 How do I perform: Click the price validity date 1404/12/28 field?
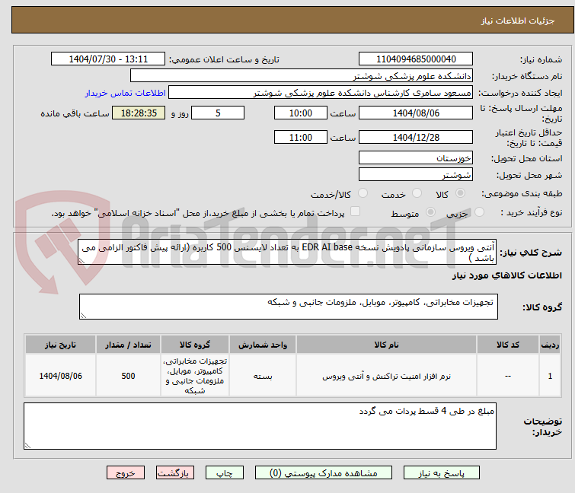tap(416, 138)
